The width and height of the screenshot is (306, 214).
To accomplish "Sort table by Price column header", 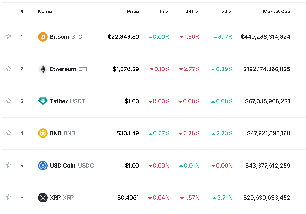I will click(133, 12).
